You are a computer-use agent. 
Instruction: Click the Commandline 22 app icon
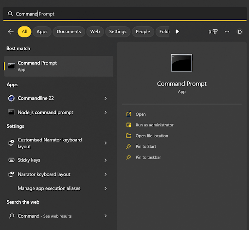coord(11,98)
